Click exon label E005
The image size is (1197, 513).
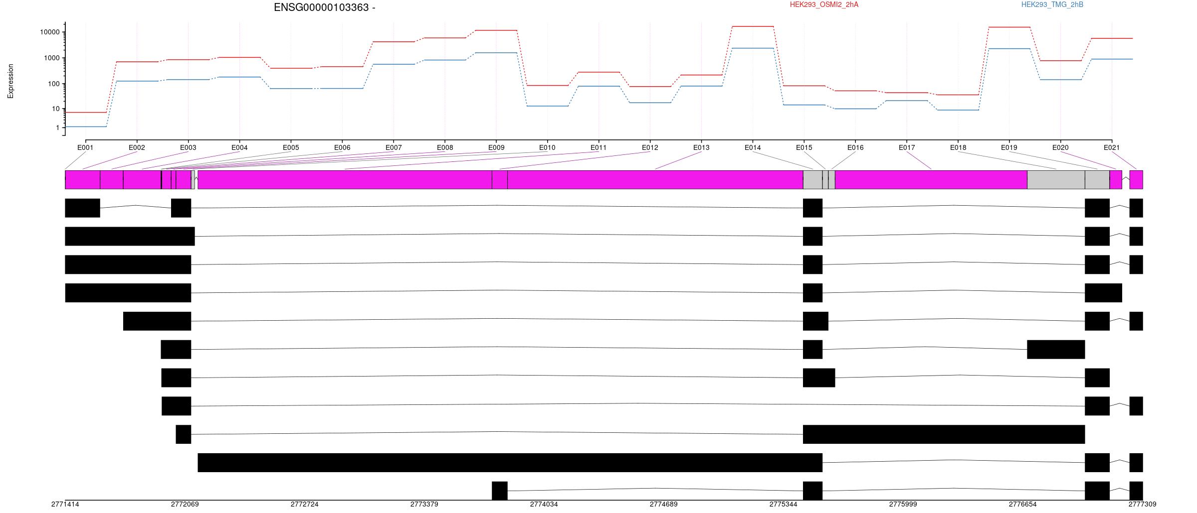(x=291, y=148)
